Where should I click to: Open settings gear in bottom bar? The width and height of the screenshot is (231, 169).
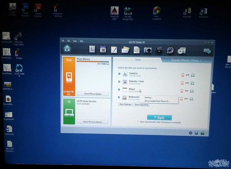coord(190,133)
